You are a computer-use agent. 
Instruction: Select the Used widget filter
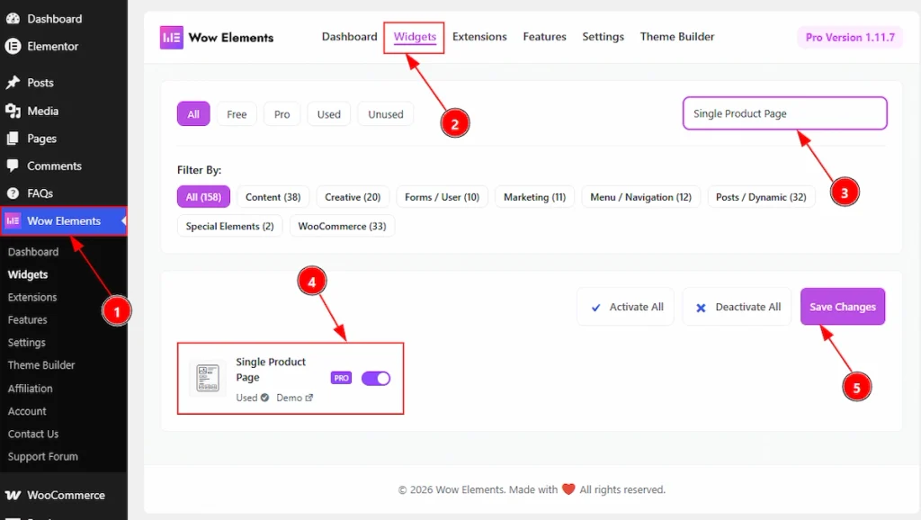click(x=329, y=114)
